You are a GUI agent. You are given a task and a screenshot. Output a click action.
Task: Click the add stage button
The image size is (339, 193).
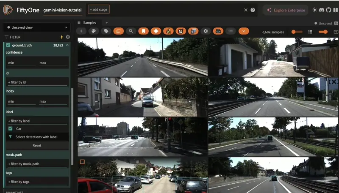99,10
